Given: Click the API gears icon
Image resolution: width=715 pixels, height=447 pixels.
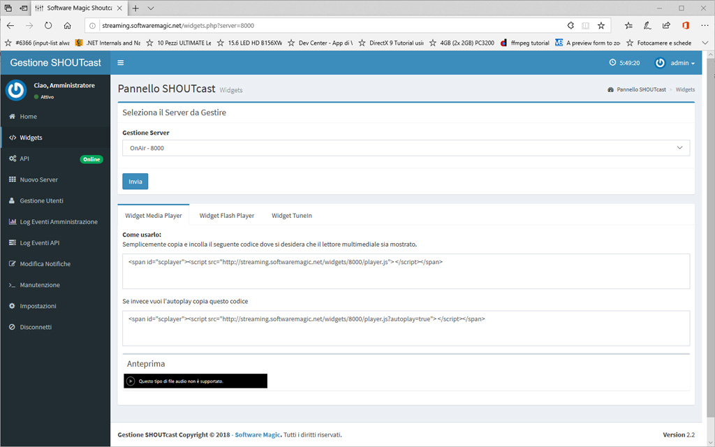Looking at the screenshot, I should click(x=13, y=159).
